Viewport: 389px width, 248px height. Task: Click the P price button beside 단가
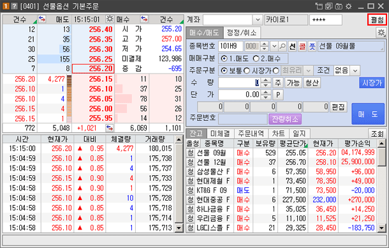[278, 95]
